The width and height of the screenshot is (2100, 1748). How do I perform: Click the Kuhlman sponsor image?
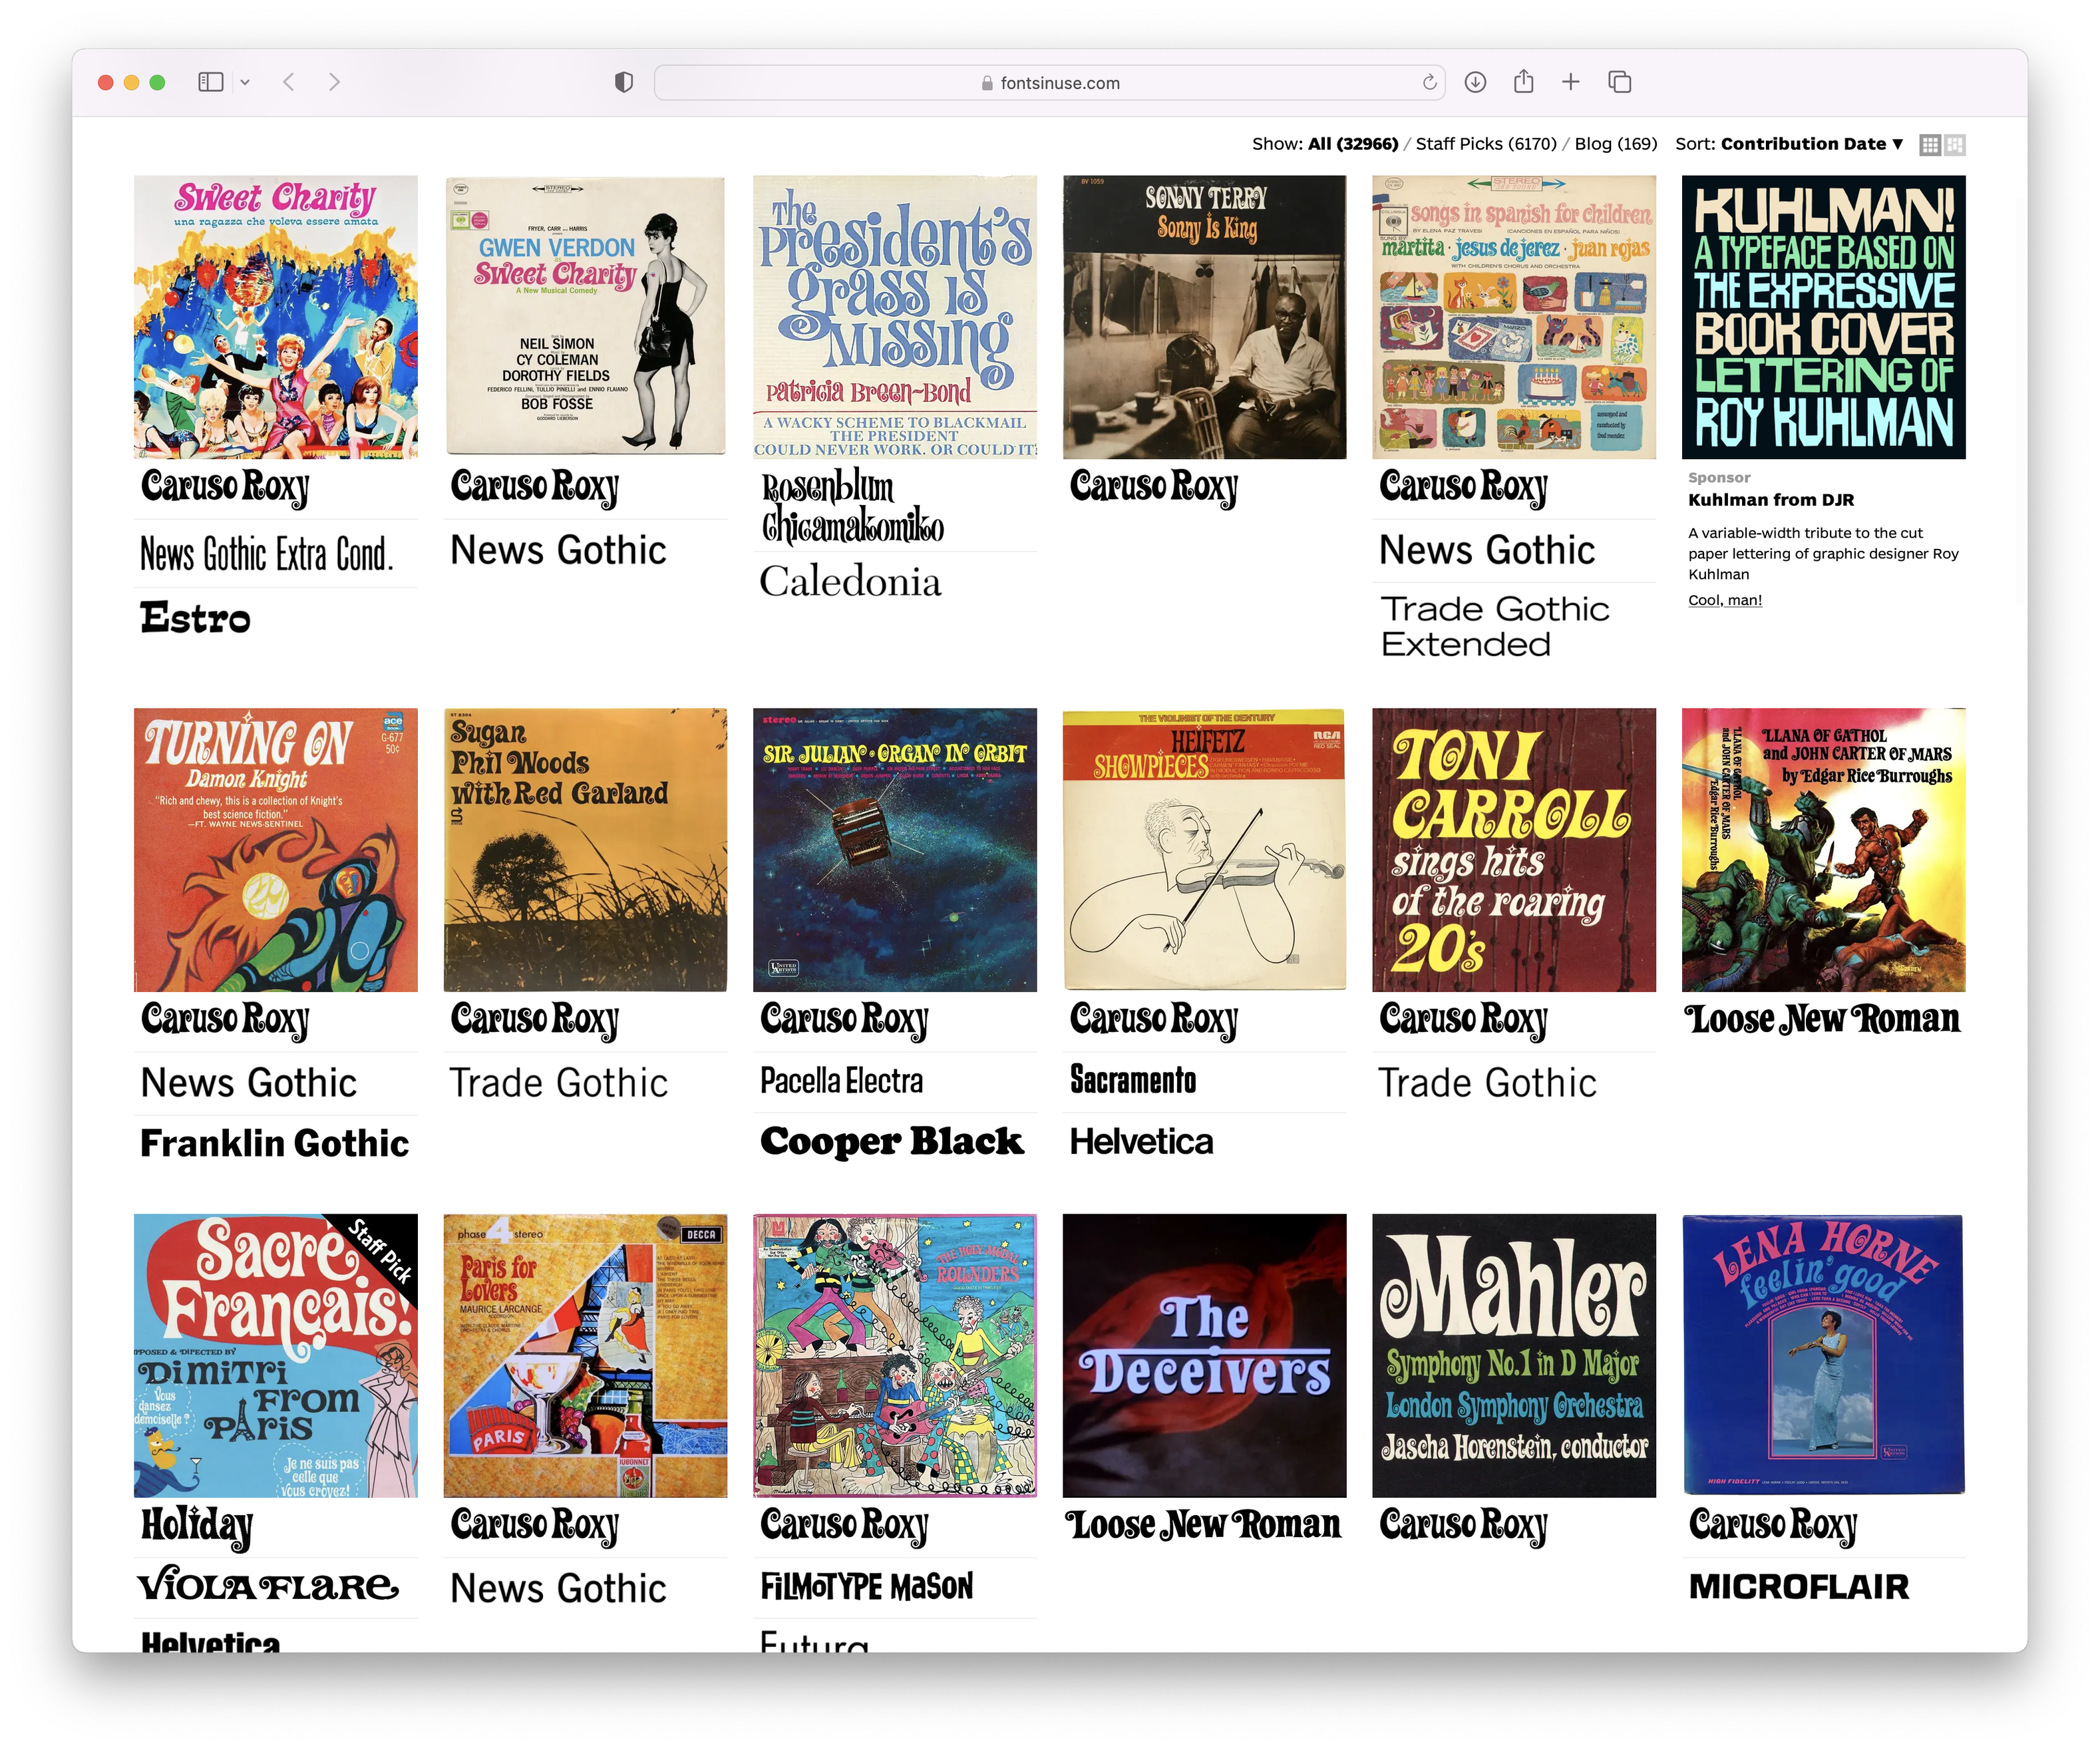[1824, 317]
